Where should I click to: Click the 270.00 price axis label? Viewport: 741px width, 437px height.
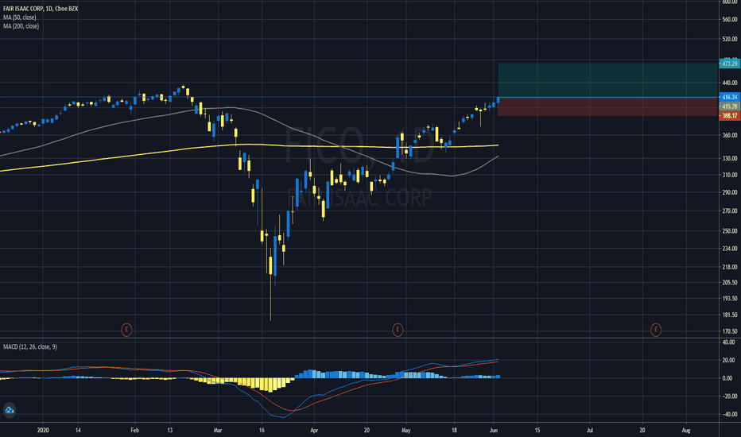point(730,211)
